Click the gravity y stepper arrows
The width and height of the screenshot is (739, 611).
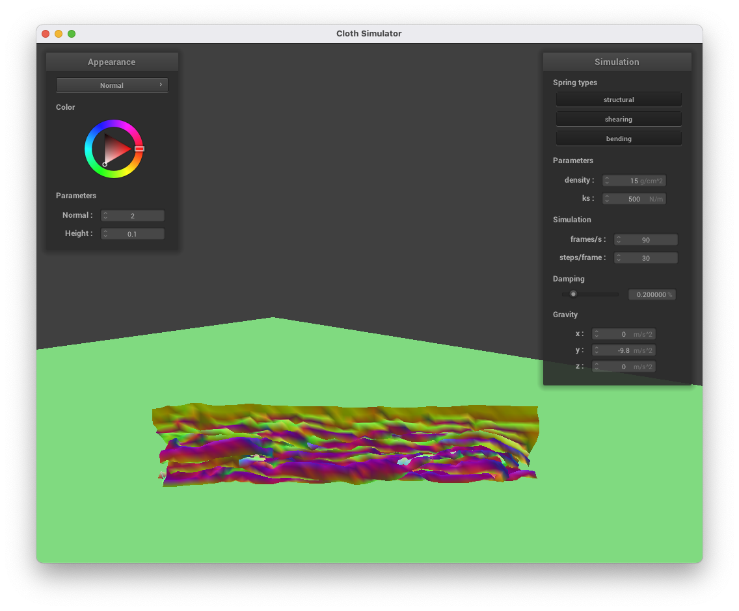[597, 350]
